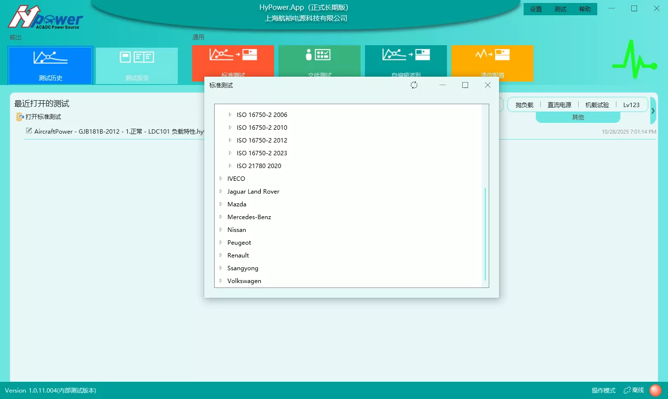Expand the IVECO tree node
The width and height of the screenshot is (668, 399).
[x=221, y=178]
